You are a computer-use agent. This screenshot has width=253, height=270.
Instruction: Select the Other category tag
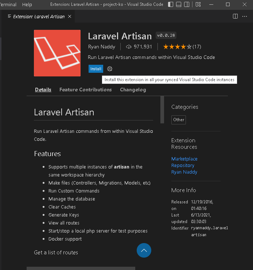tap(179, 120)
